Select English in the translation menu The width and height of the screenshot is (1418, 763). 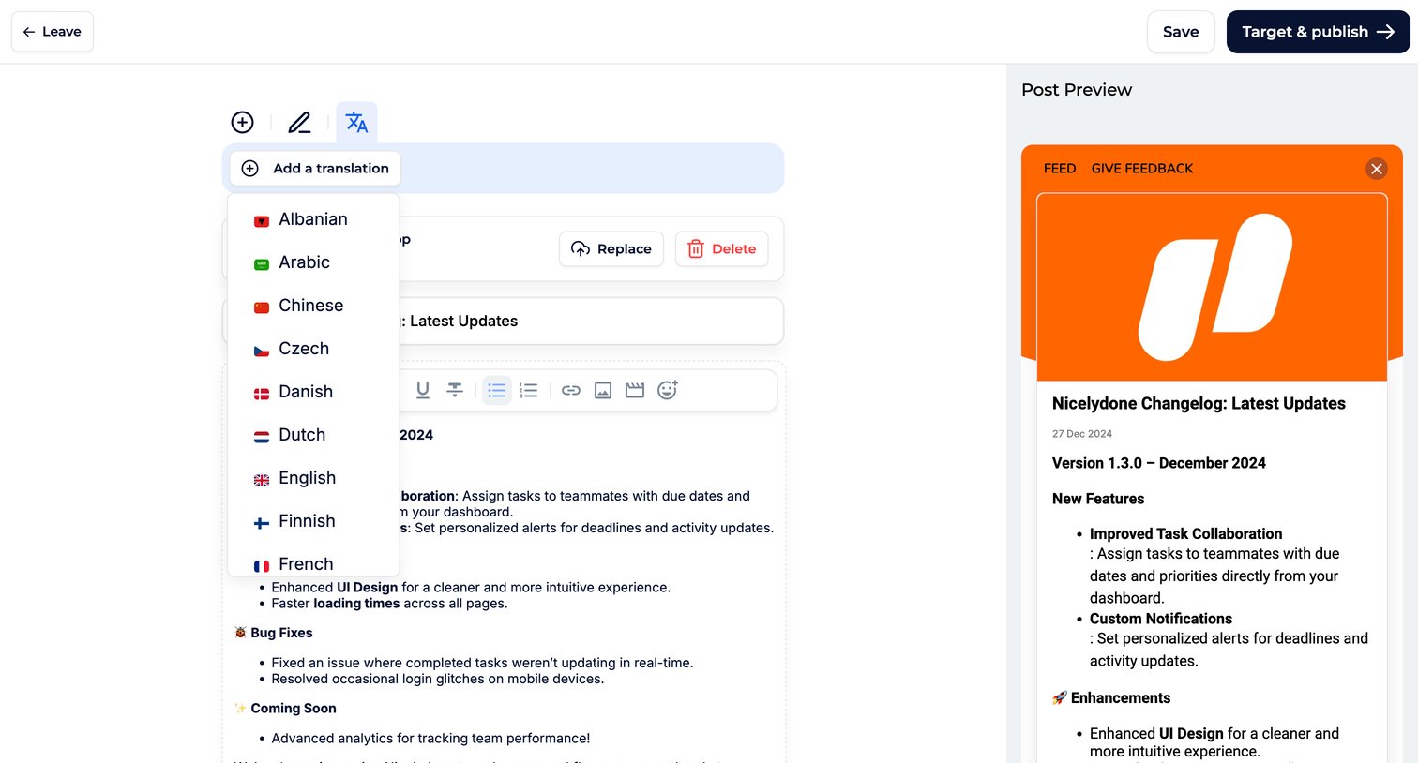pyautogui.click(x=313, y=478)
